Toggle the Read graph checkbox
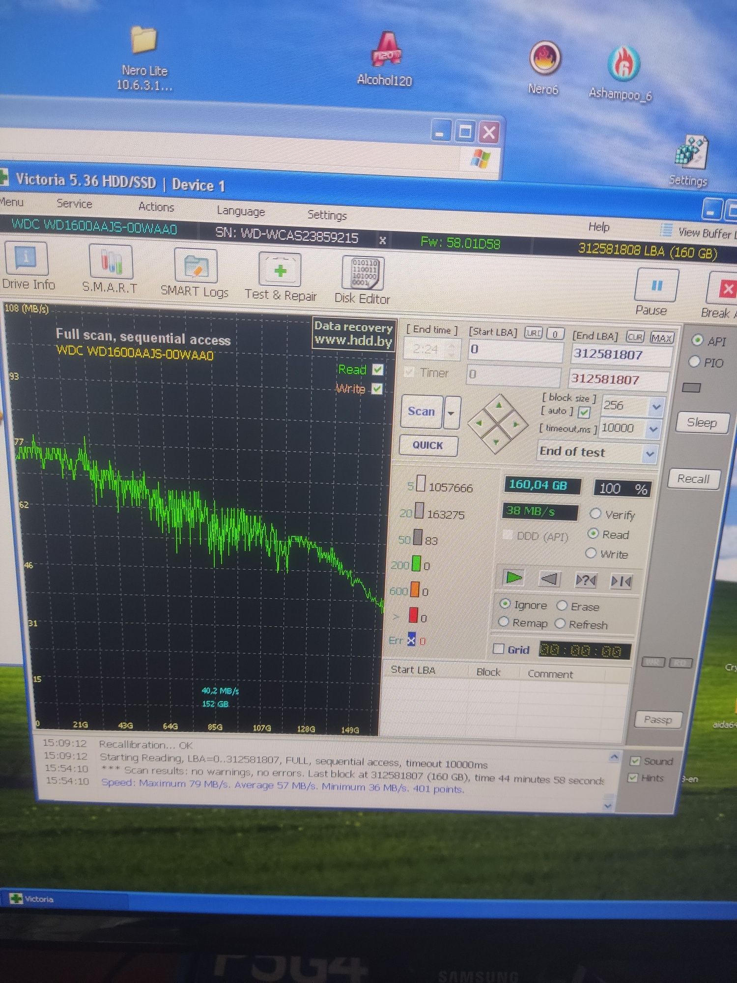The image size is (737, 983). coord(377,370)
